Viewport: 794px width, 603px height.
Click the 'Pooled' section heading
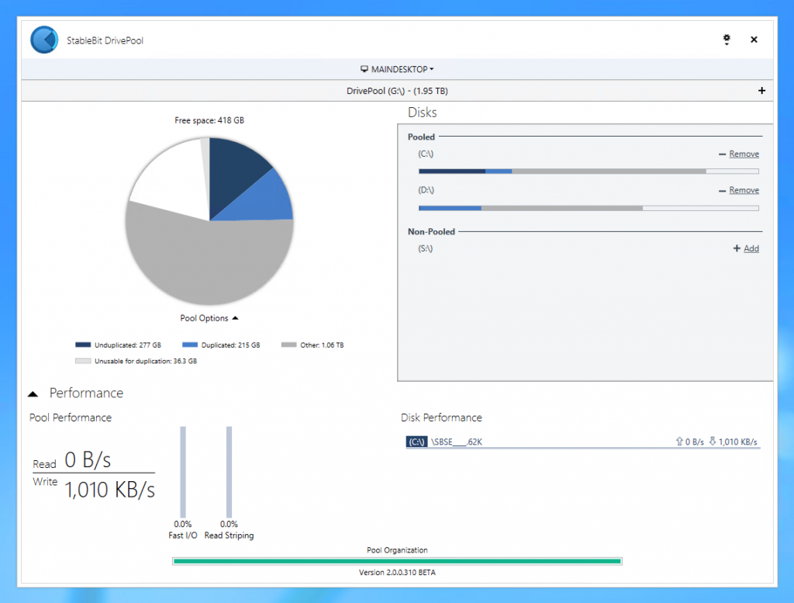click(421, 137)
